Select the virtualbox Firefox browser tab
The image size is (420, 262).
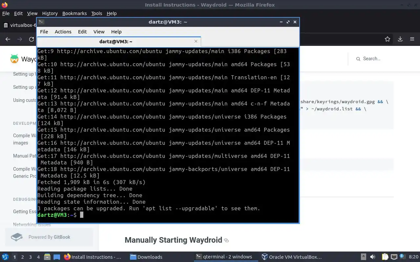(20, 25)
